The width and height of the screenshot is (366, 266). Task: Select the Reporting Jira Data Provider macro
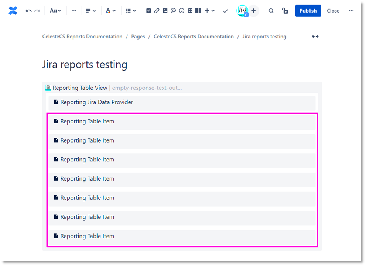coord(182,103)
